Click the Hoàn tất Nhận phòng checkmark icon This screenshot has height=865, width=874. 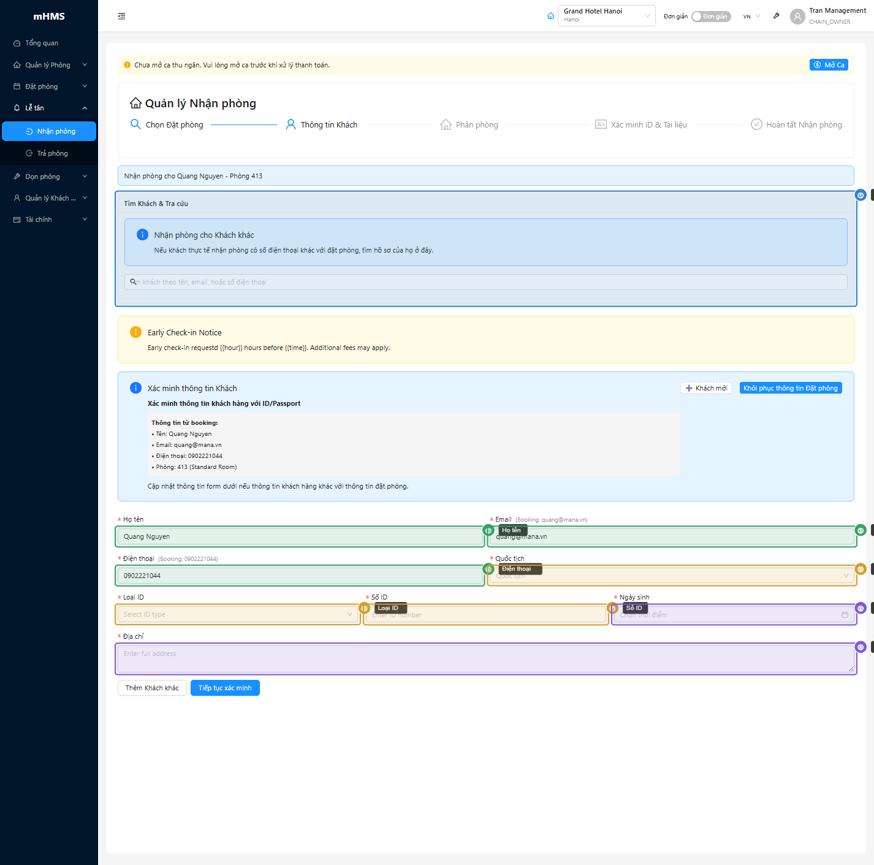[x=756, y=124]
